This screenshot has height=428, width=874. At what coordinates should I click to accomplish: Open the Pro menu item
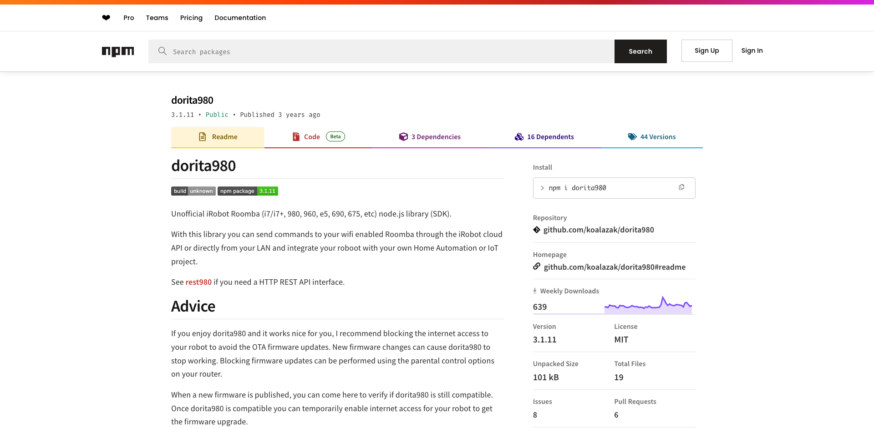pos(129,18)
